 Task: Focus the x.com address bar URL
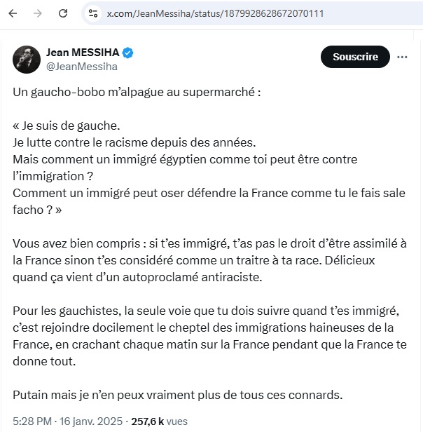pyautogui.click(x=215, y=13)
